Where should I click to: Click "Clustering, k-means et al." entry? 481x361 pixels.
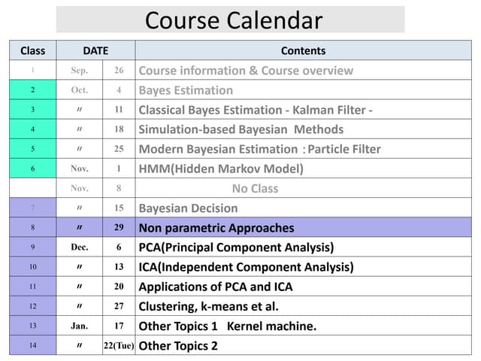click(x=208, y=306)
